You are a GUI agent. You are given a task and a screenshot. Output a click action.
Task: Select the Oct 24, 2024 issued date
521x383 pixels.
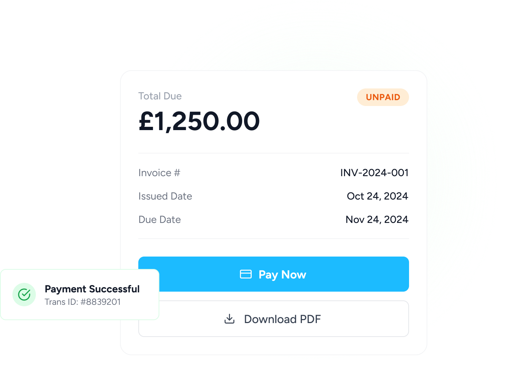coord(377,196)
